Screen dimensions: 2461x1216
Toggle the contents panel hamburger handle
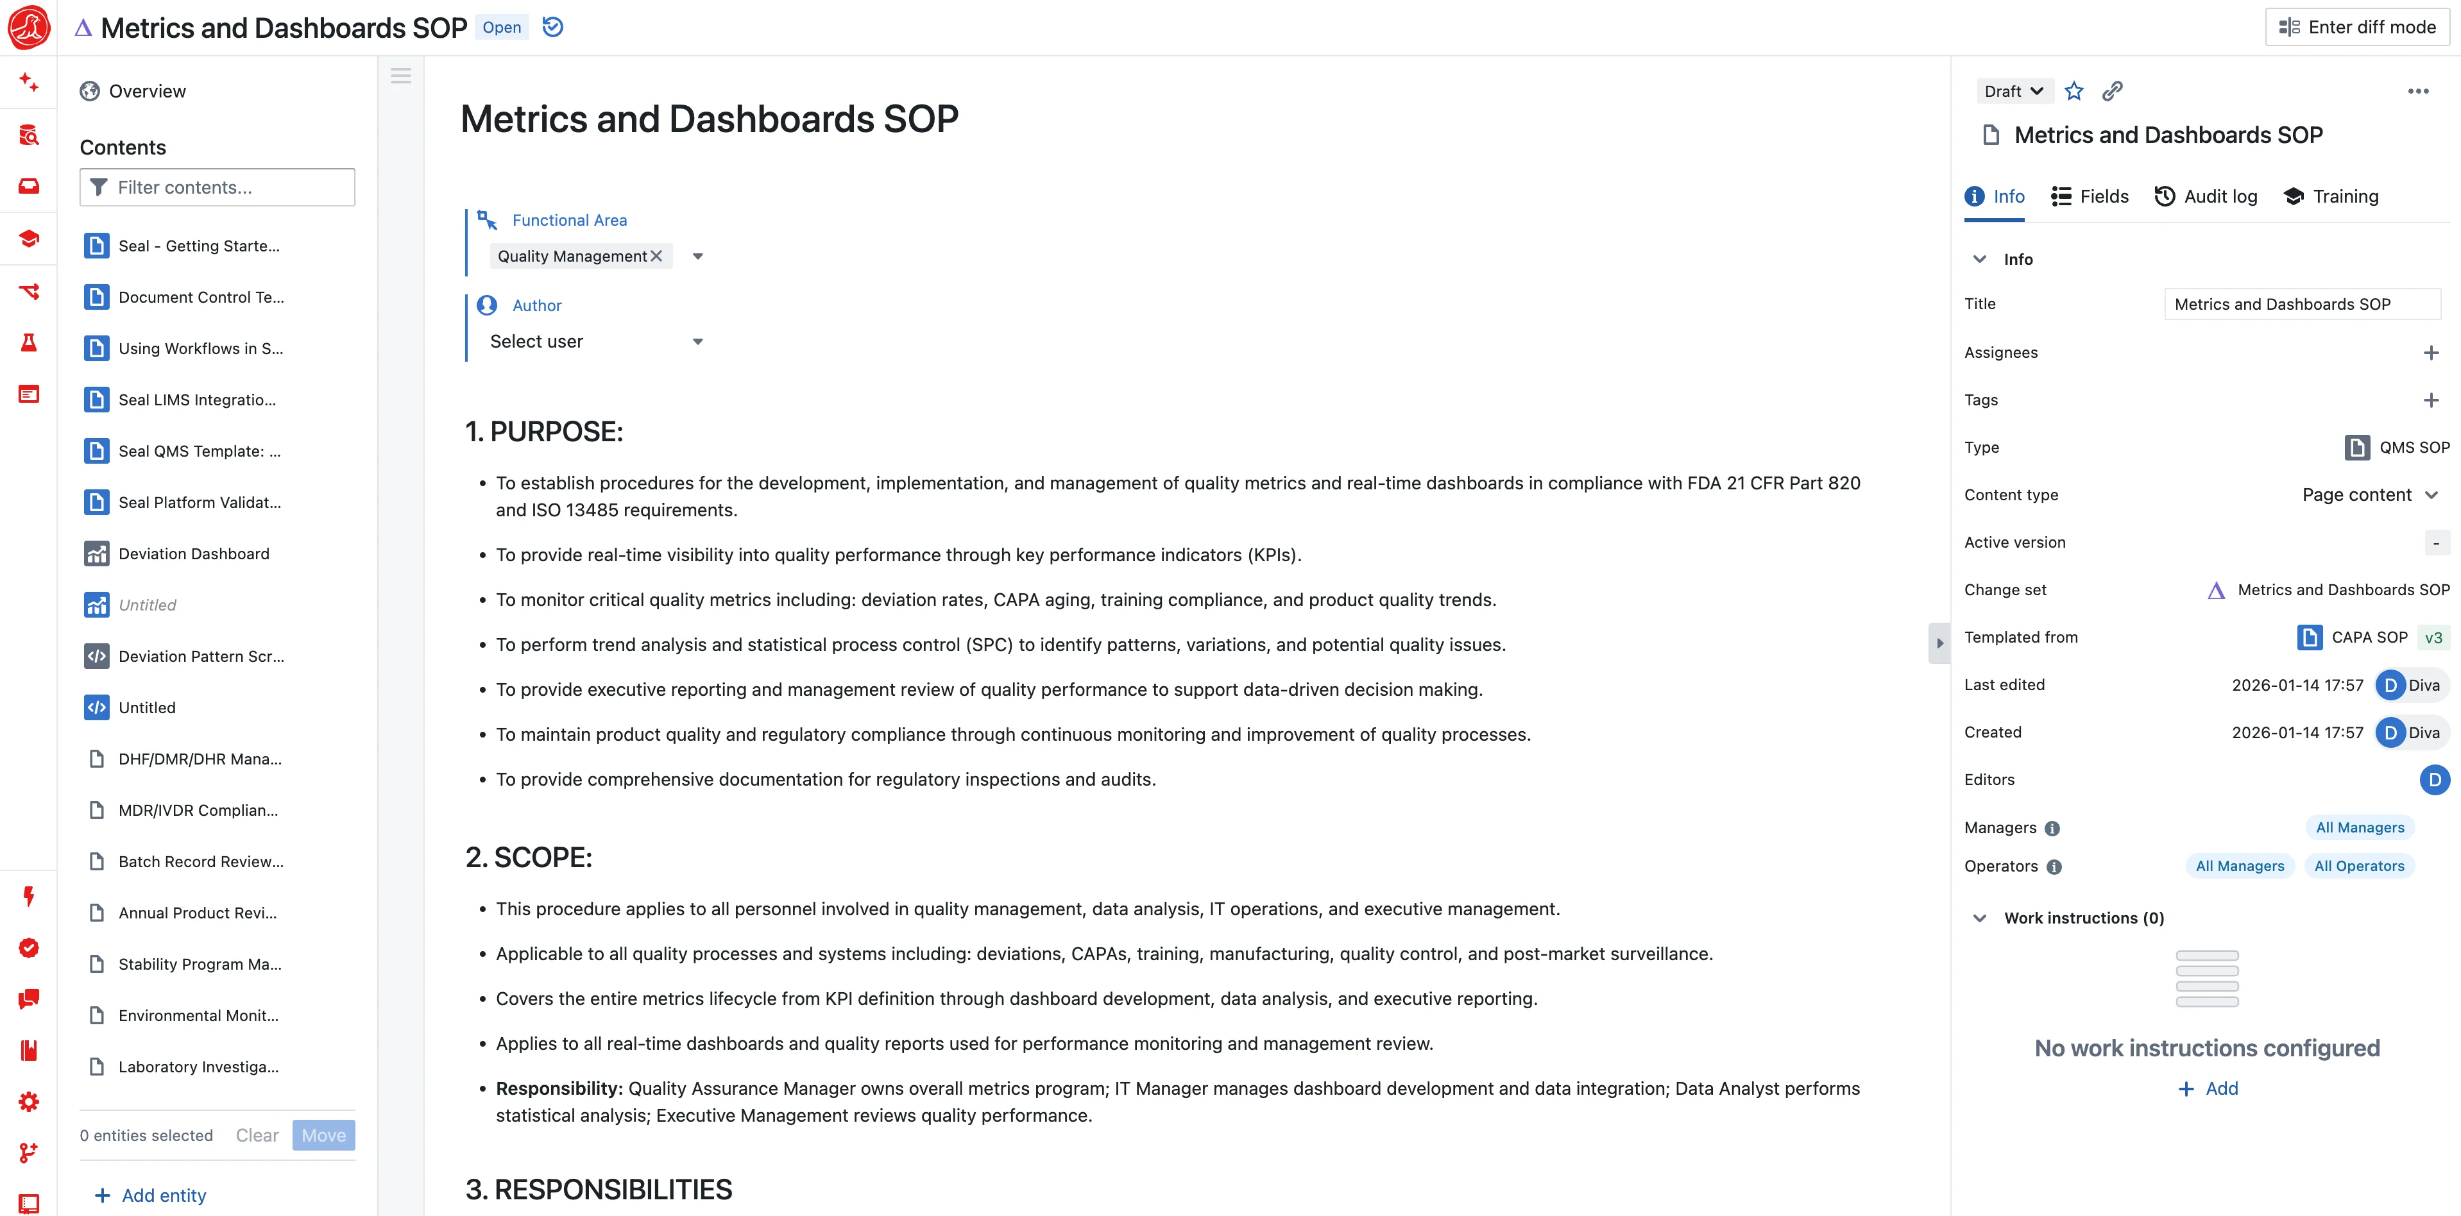tap(400, 76)
